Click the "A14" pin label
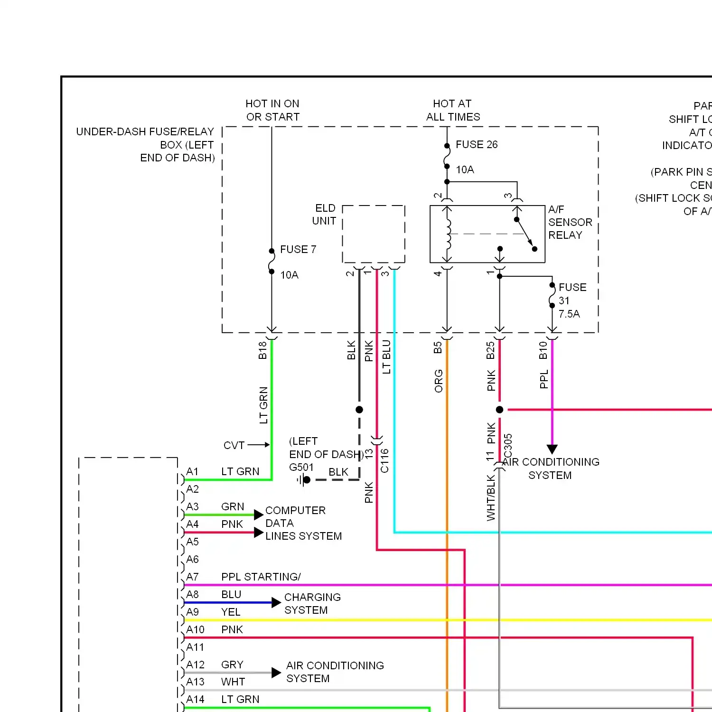This screenshot has width=712, height=712. click(195, 699)
